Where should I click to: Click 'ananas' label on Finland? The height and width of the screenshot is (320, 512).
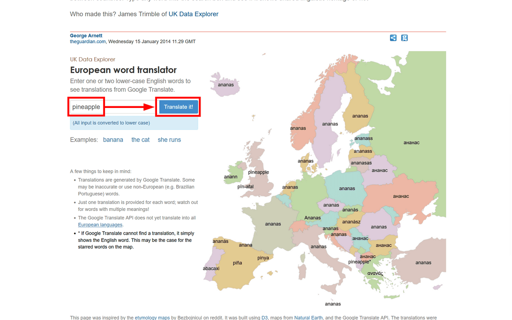tap(360, 116)
